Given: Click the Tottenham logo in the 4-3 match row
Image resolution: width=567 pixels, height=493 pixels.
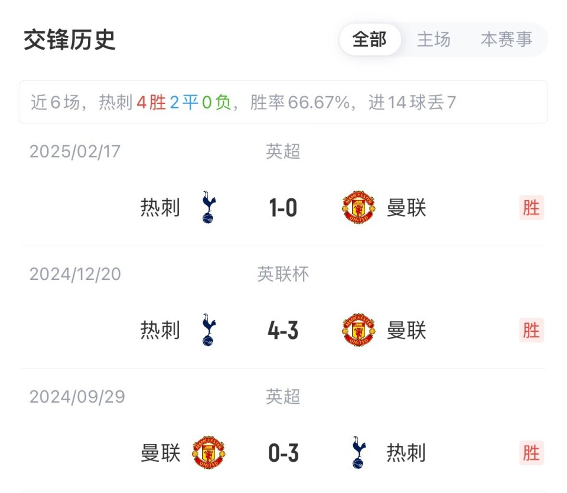Looking at the screenshot, I should [x=208, y=331].
